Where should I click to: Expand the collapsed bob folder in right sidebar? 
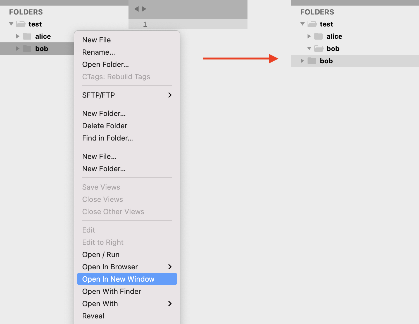pos(302,61)
